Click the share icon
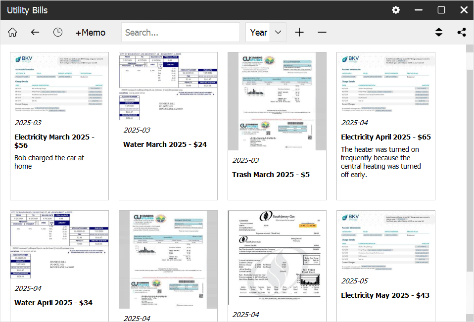The width and height of the screenshot is (474, 322). (x=462, y=32)
